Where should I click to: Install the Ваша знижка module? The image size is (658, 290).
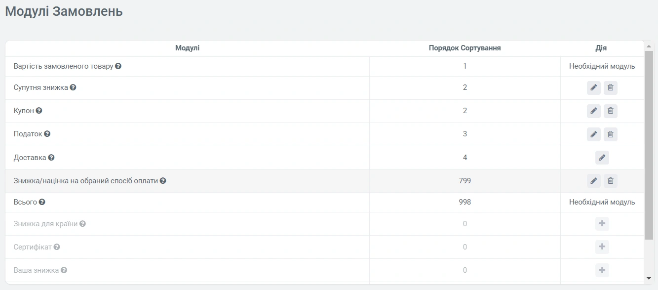pyautogui.click(x=602, y=270)
